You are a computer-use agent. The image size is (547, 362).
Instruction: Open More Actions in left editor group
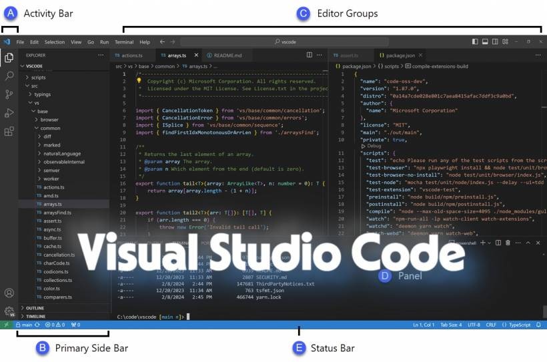tap(320, 55)
